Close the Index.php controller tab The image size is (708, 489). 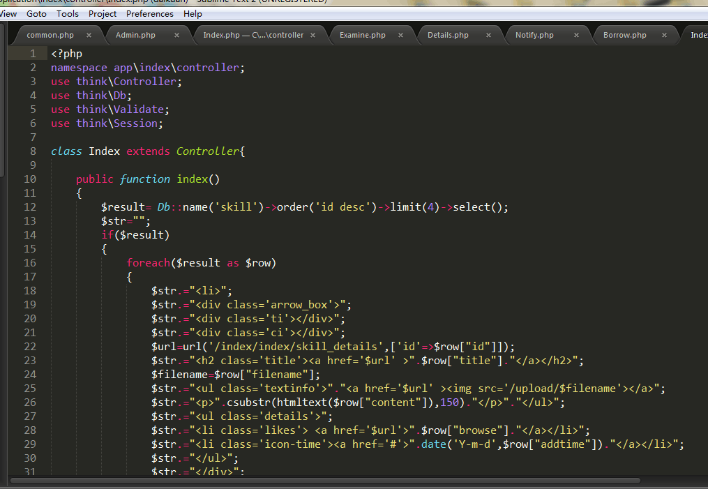[312, 35]
